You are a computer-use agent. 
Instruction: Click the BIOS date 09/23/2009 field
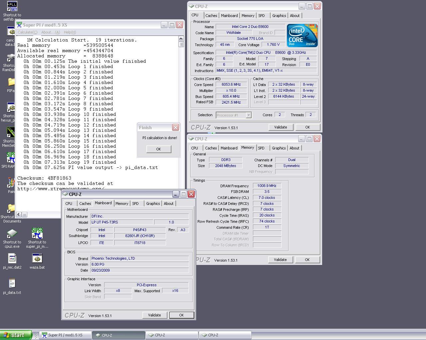[139, 270]
